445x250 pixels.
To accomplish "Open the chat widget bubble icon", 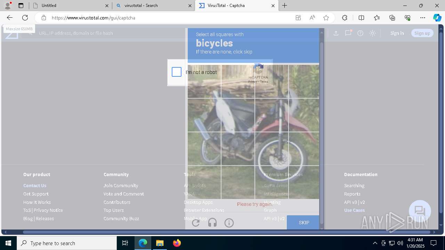I will click(x=420, y=211).
